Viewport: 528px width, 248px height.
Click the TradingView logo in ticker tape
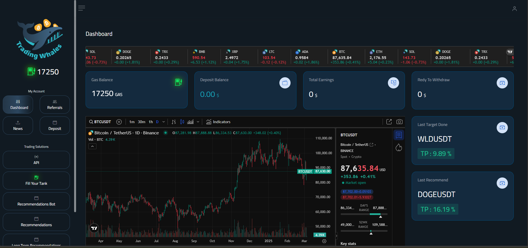510,52
